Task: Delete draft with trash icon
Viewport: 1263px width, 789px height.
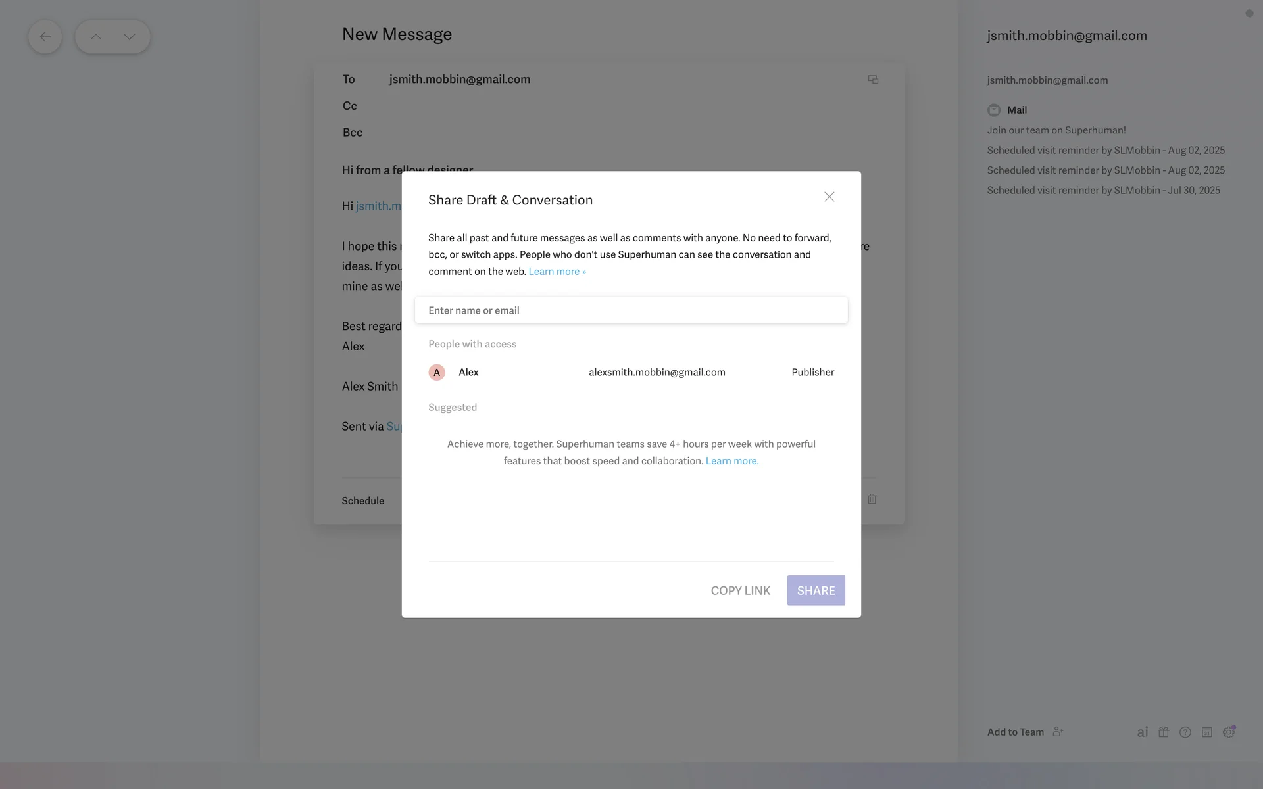Action: pos(872,499)
